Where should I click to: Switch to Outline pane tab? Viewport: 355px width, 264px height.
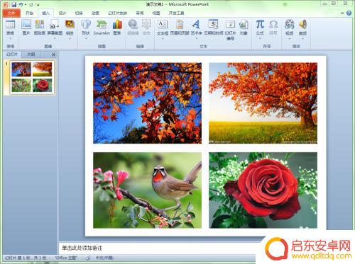(31, 54)
